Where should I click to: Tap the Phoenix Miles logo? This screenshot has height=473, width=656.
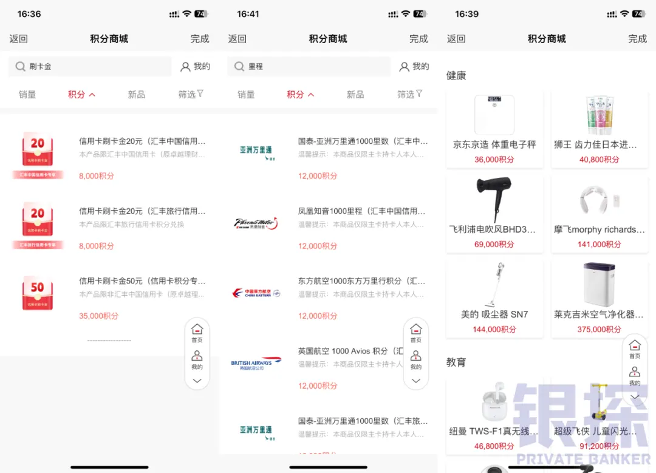pos(256,223)
